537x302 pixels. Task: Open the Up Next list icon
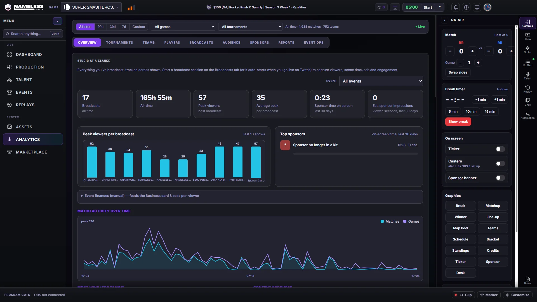click(527, 63)
